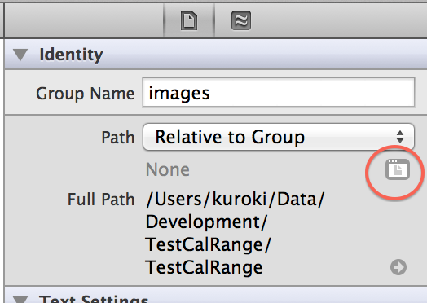The height and width of the screenshot is (303, 427).
Task: Open the Path dropdown Relative to Group
Action: point(279,137)
